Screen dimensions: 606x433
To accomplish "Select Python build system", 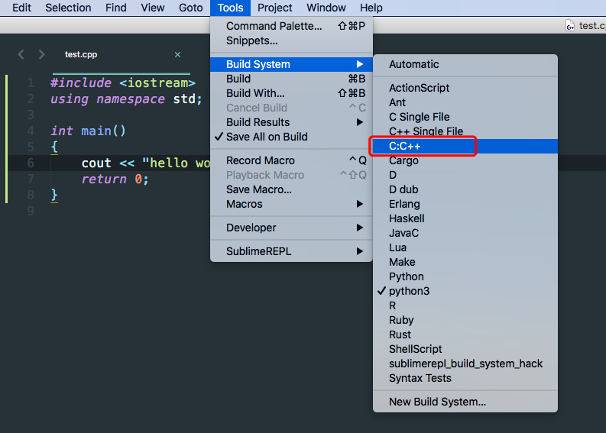I will (x=465, y=276).
